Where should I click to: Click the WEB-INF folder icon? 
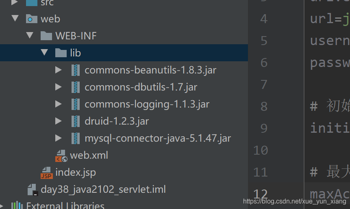click(46, 36)
